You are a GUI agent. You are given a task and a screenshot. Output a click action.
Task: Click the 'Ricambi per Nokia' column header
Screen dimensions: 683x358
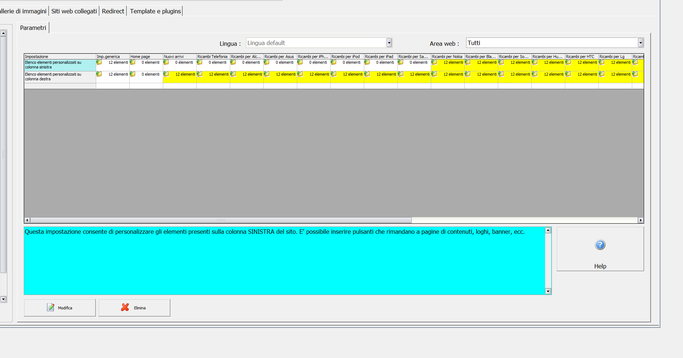click(448, 57)
